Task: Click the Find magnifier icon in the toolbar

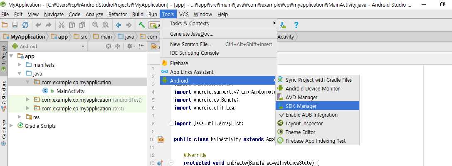Action: point(95,25)
